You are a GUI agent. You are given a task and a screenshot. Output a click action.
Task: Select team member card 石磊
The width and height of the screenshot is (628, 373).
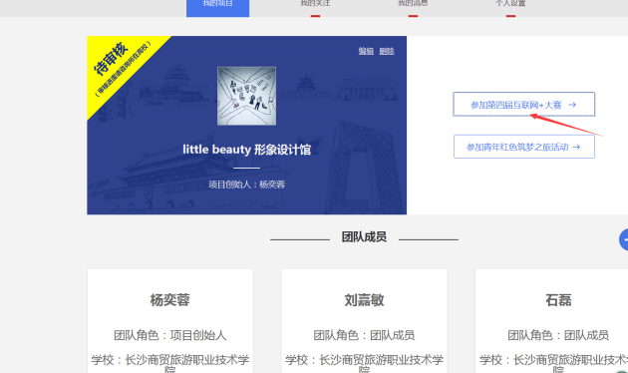(x=551, y=321)
